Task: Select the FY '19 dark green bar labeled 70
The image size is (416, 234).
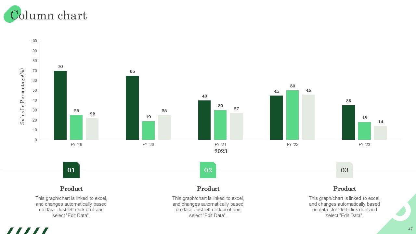Action: (60, 105)
